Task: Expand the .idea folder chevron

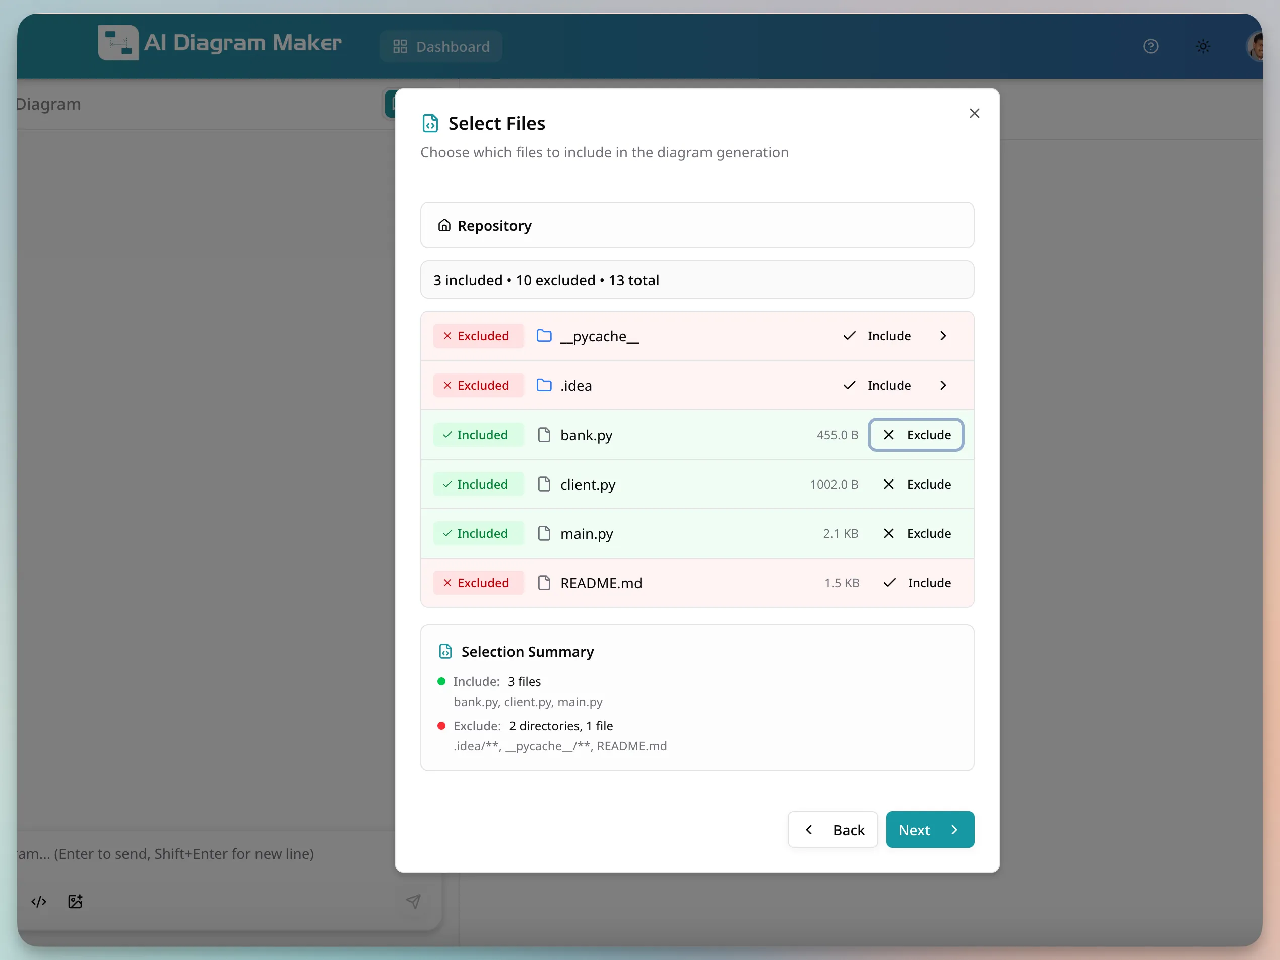Action: point(943,385)
